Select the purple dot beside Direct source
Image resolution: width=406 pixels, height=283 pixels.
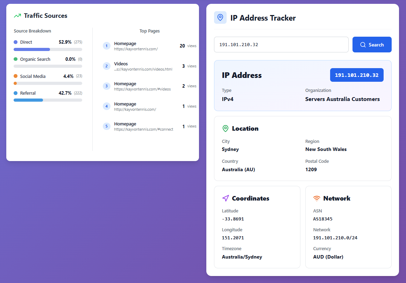click(x=15, y=42)
